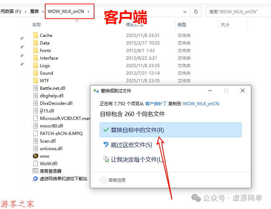Select the Sound folder icon
The width and height of the screenshot is (271, 209).
[x=36, y=73]
